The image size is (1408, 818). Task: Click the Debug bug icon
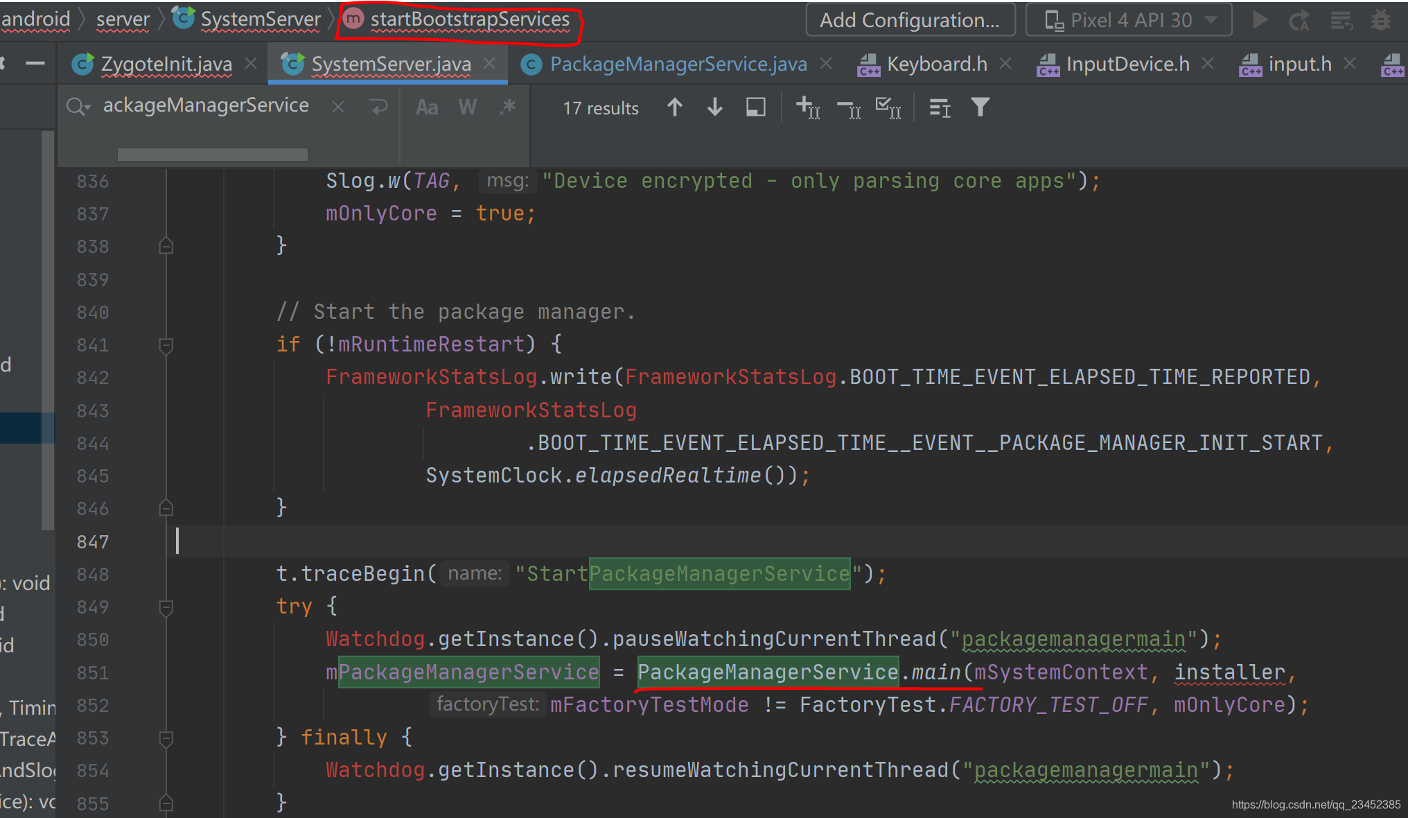point(1381,20)
